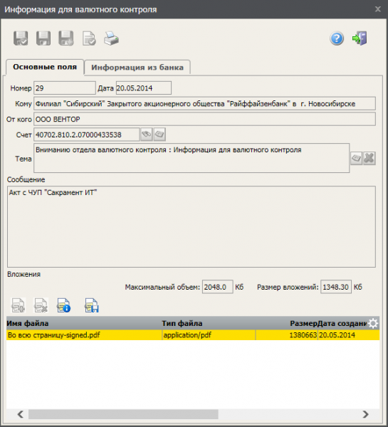Switch to Информация из банка tab

pyautogui.click(x=137, y=68)
